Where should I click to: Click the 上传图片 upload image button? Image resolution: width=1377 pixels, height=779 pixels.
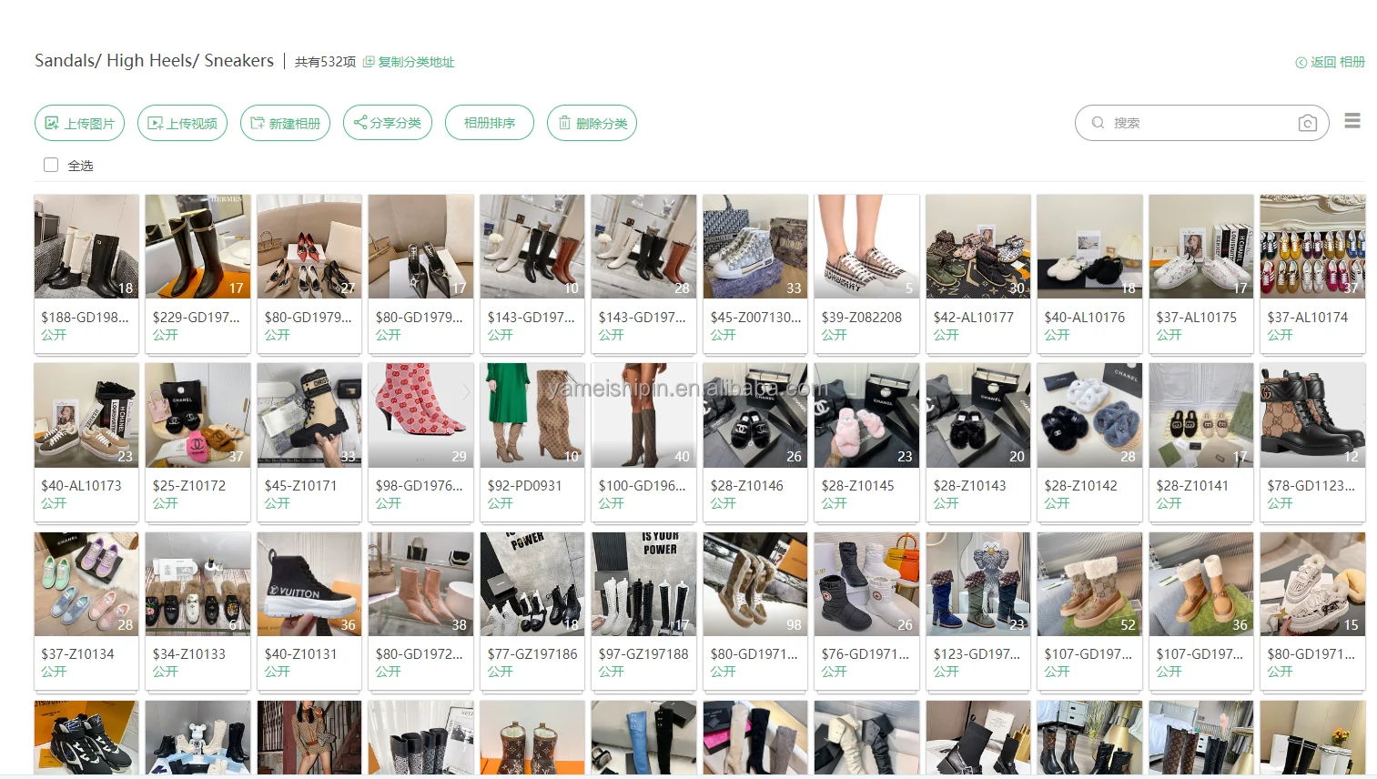[x=80, y=123]
